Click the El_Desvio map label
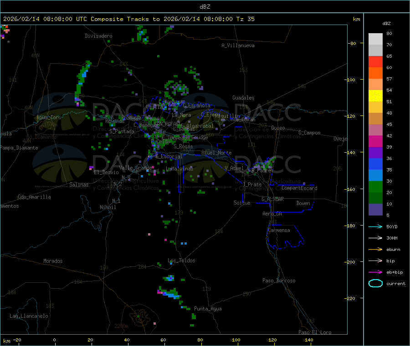 coord(106,172)
